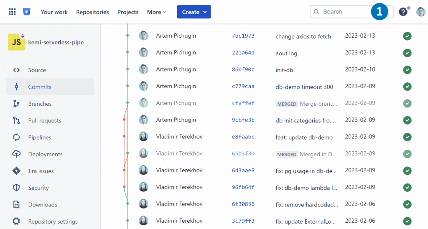Click Vladimir Terekhov avatar on commit 6f30856

(x=143, y=204)
